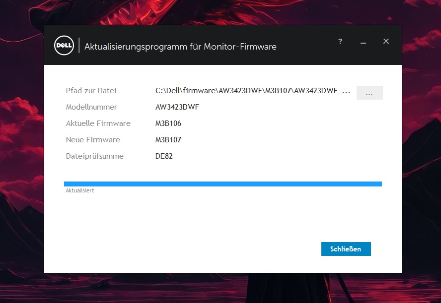Select the new firmware value "M3B107"

tap(168, 139)
